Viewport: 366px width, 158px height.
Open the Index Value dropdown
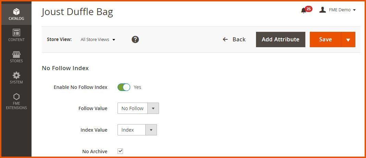pos(137,130)
